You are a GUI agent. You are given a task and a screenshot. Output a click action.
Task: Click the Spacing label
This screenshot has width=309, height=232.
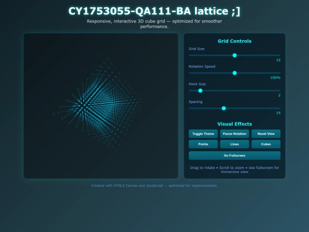click(x=196, y=102)
